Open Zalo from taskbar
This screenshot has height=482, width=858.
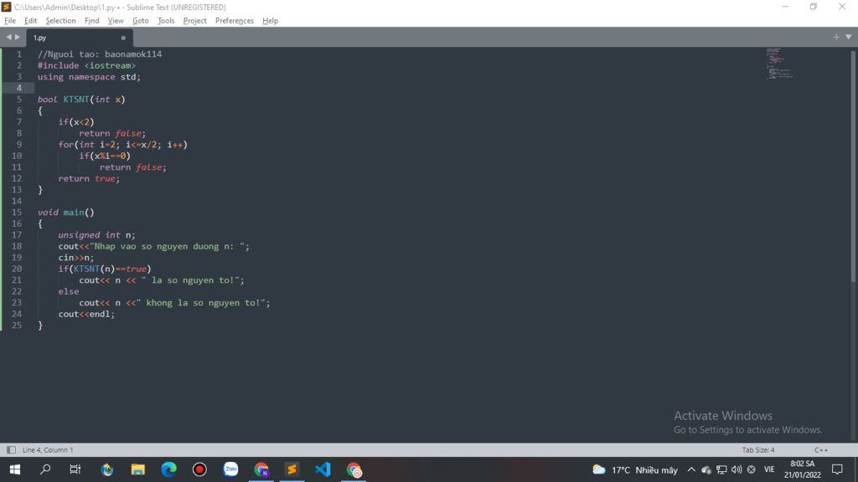click(x=231, y=469)
